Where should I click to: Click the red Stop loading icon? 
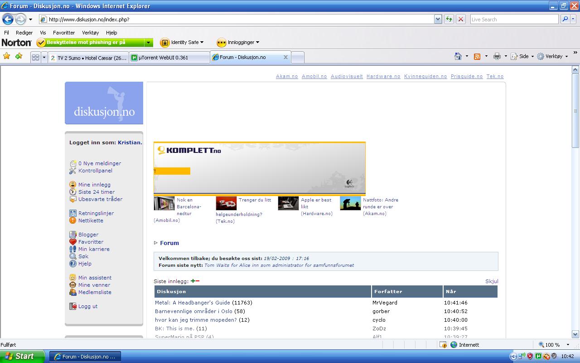461,19
